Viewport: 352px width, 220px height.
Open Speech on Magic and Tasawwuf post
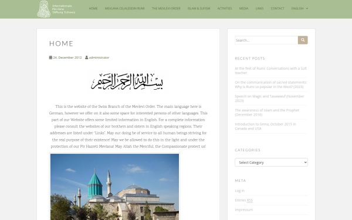(269, 99)
